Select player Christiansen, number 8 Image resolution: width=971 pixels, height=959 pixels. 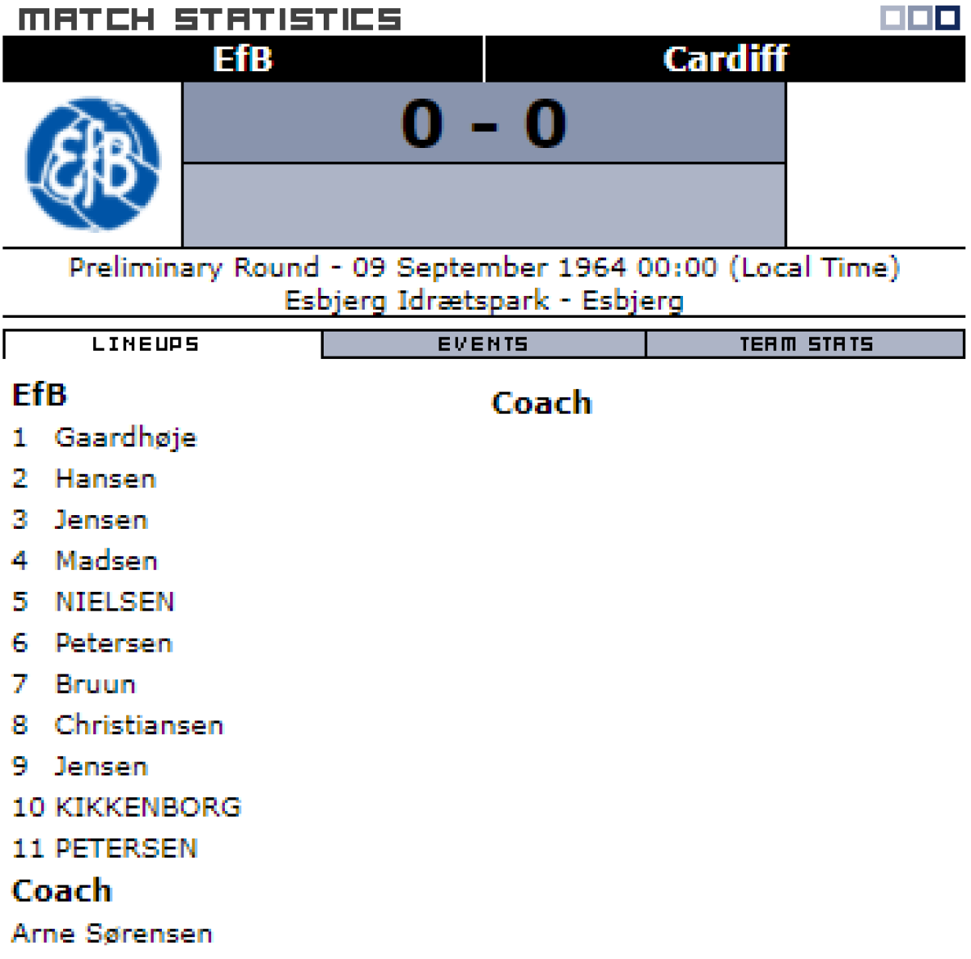pyautogui.click(x=138, y=725)
